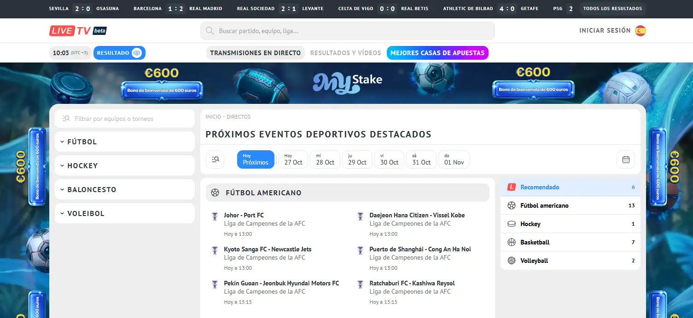The image size is (693, 318).
Task: Expand the FÚTBOL sidebar category
Action: pos(125,142)
